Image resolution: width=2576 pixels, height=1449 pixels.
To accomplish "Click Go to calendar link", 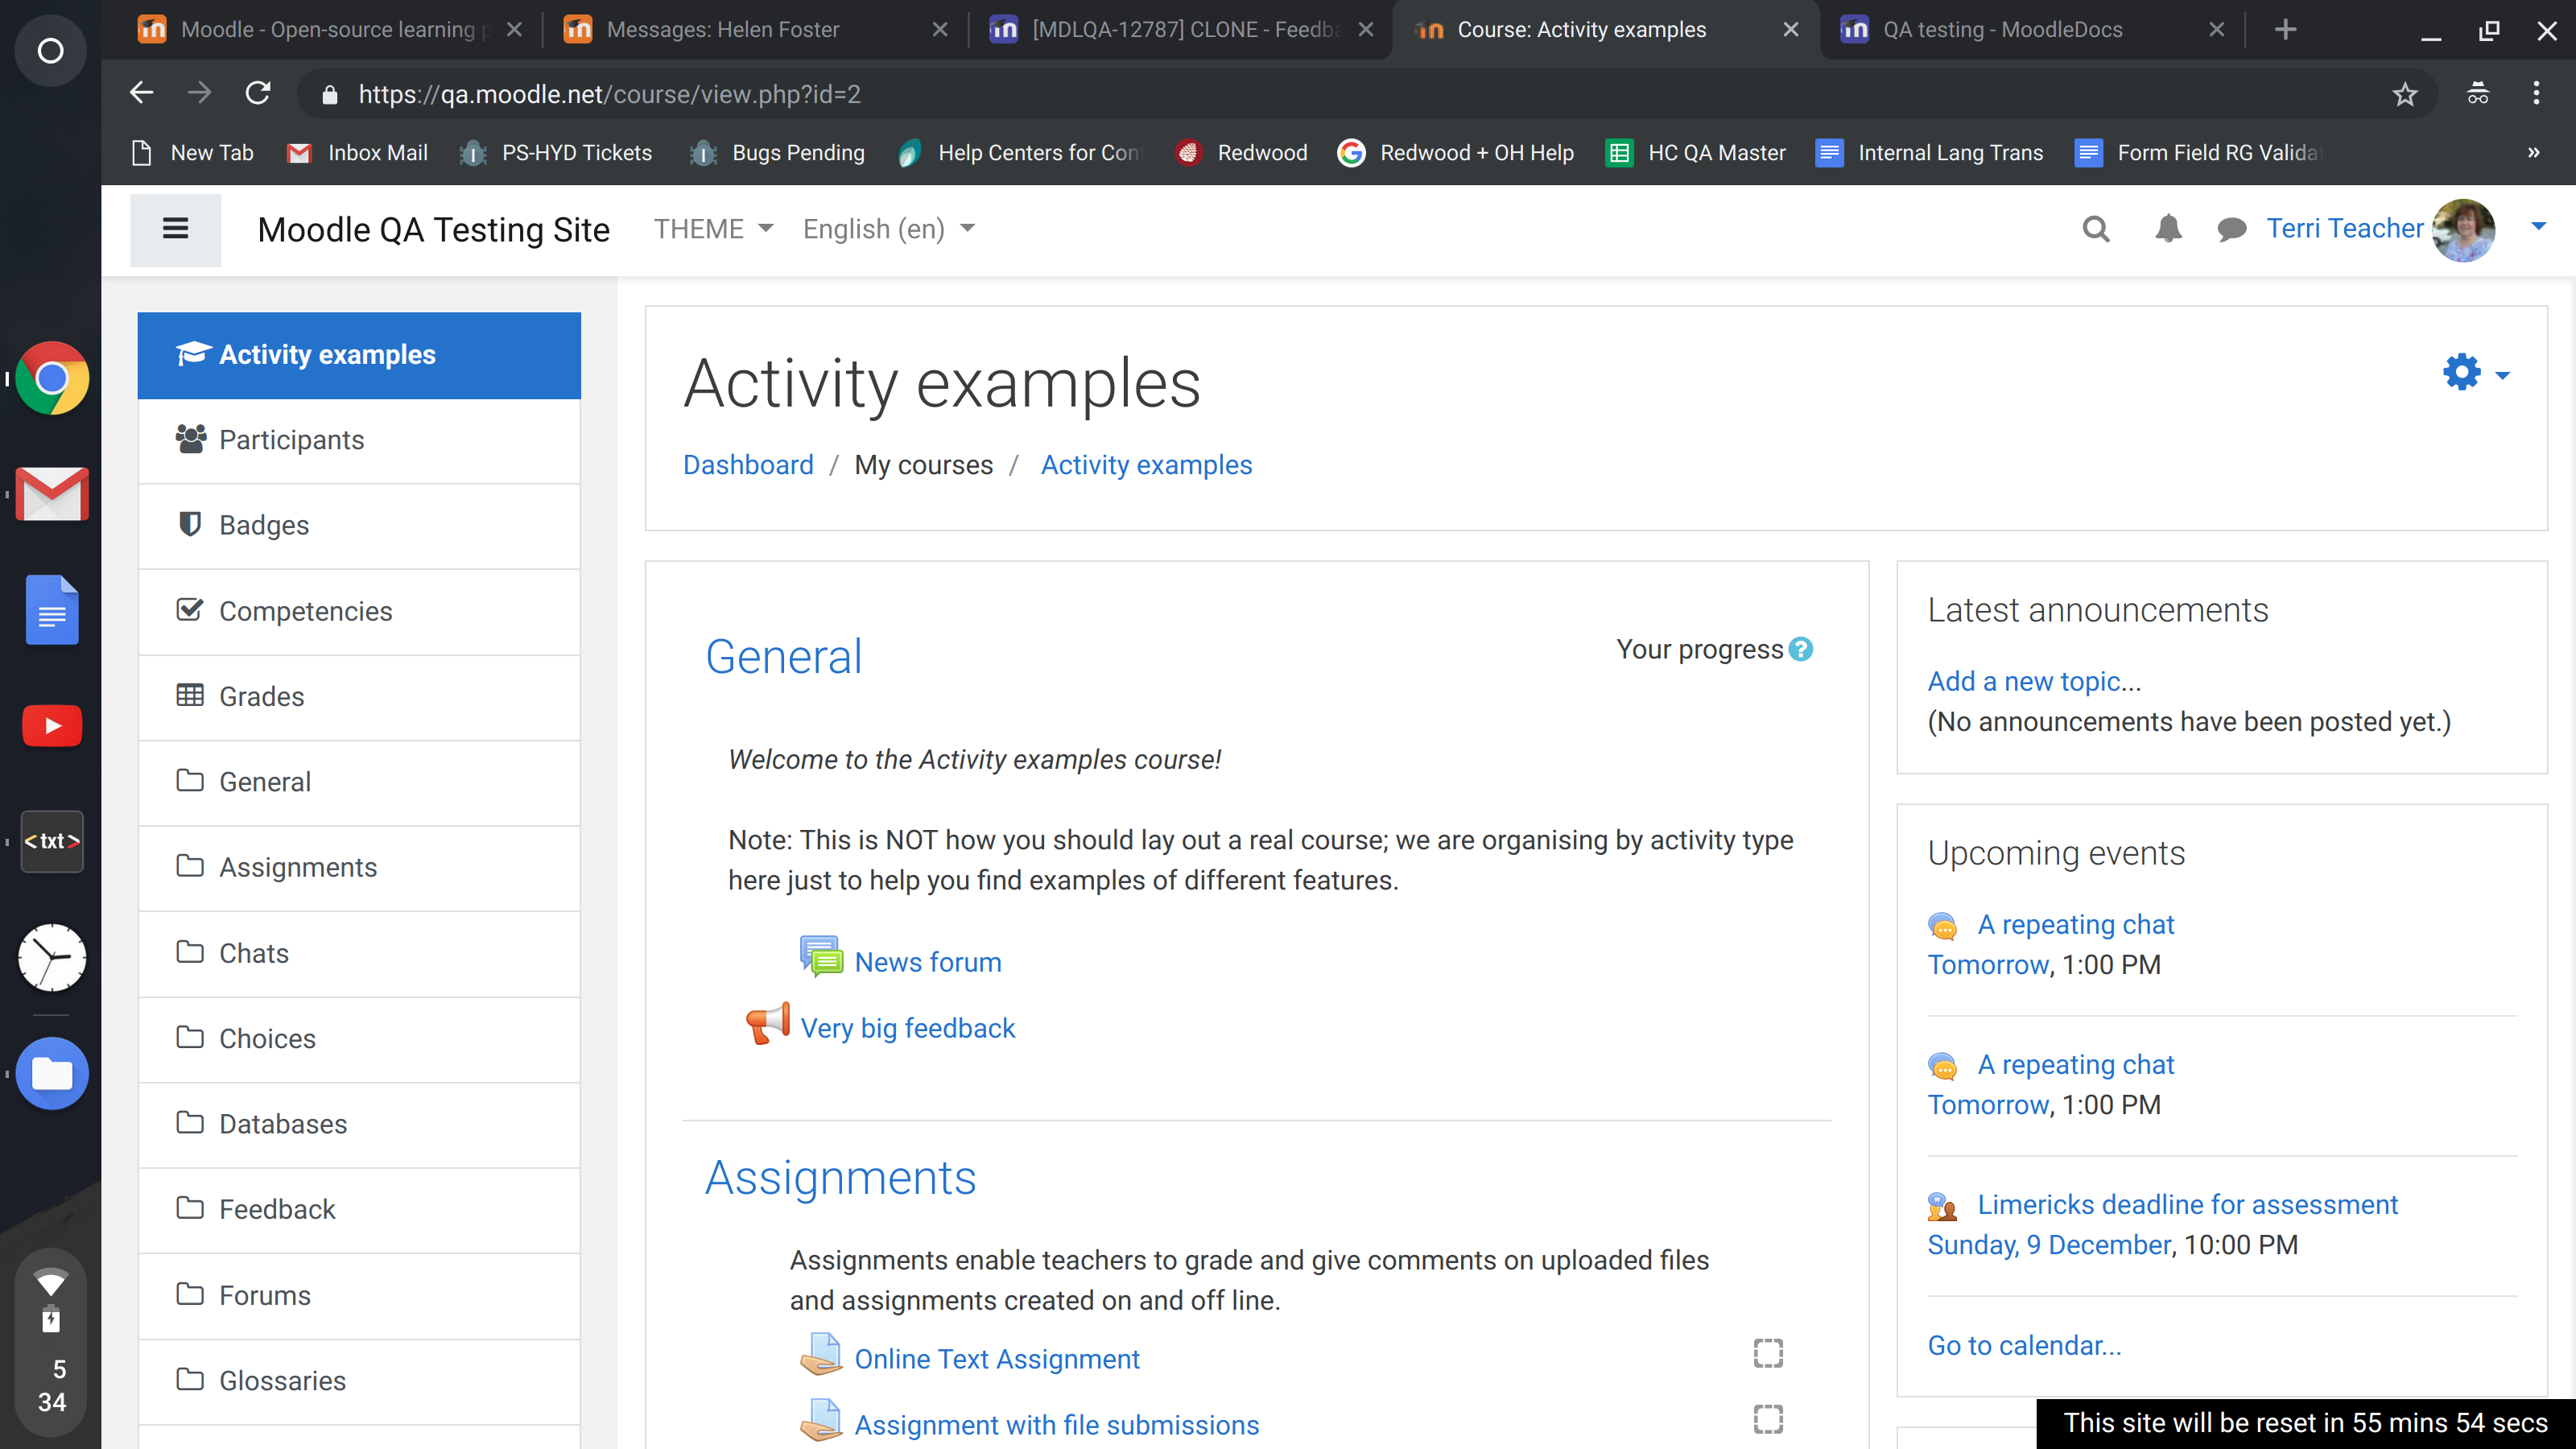I will tap(2024, 1345).
